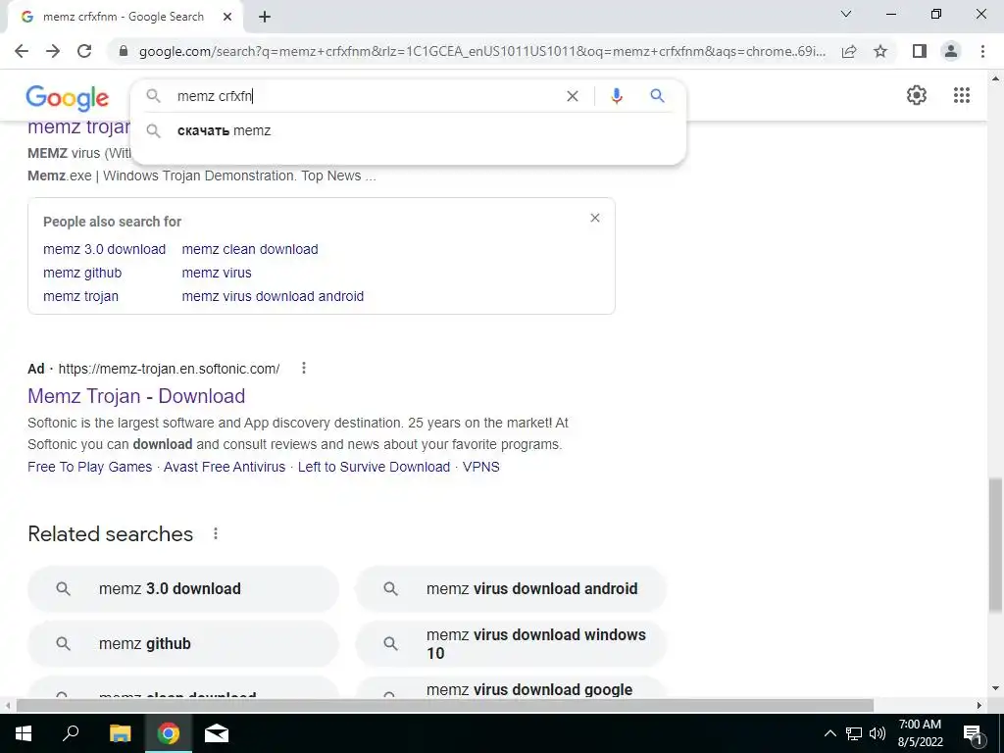
Task: Reload the page
Action: coord(84,51)
